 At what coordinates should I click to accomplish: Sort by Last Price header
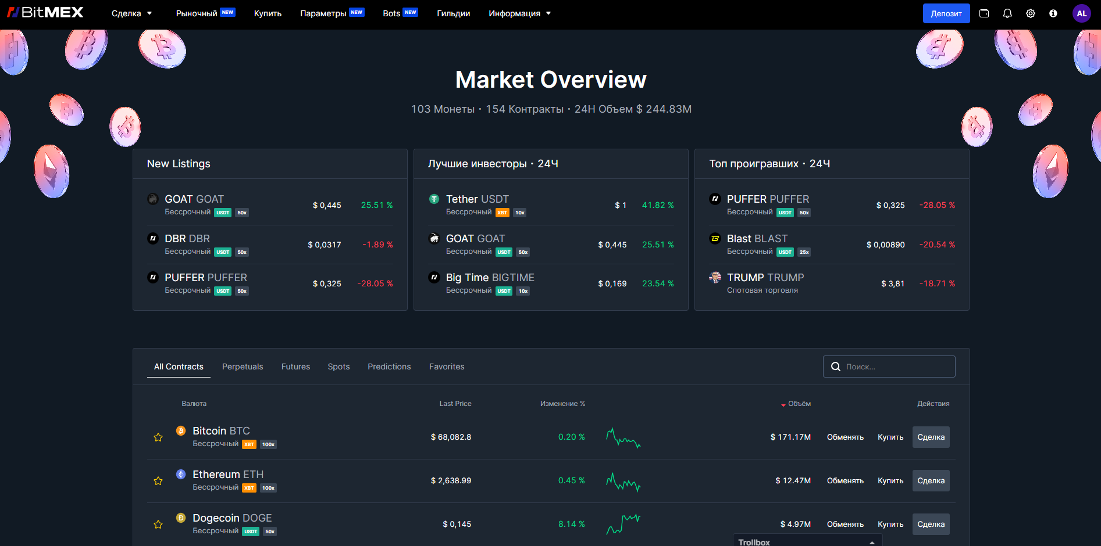[455, 404]
